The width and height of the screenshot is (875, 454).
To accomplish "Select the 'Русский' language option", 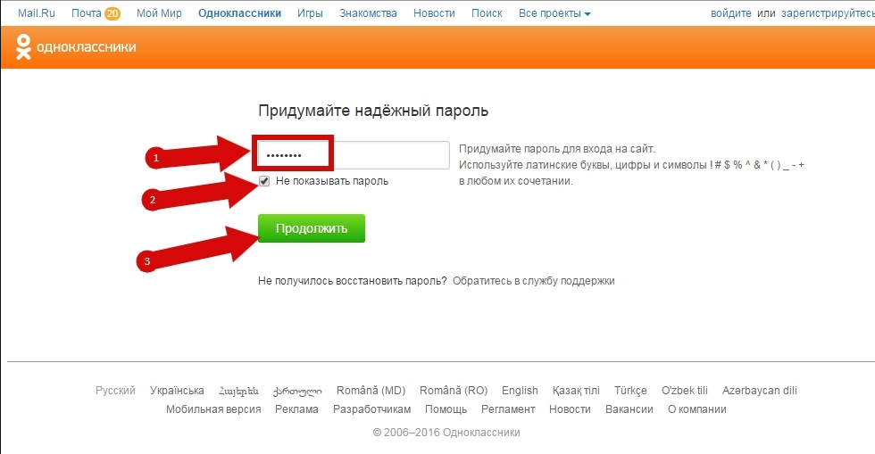I will 115,391.
